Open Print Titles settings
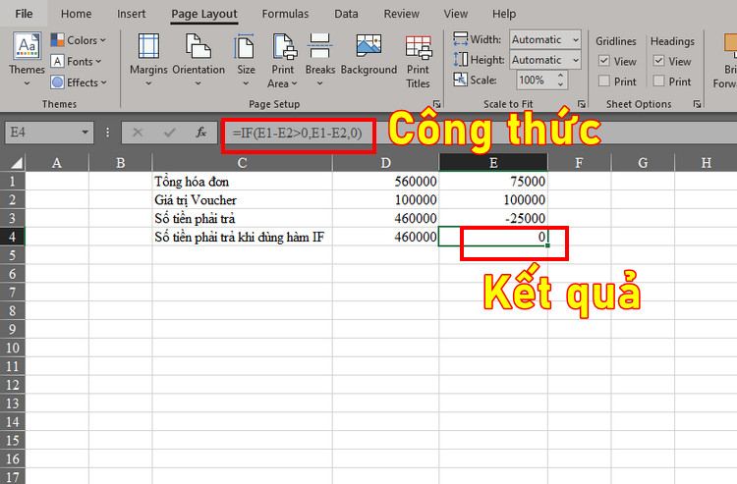This screenshot has width=737, height=484. tap(419, 61)
